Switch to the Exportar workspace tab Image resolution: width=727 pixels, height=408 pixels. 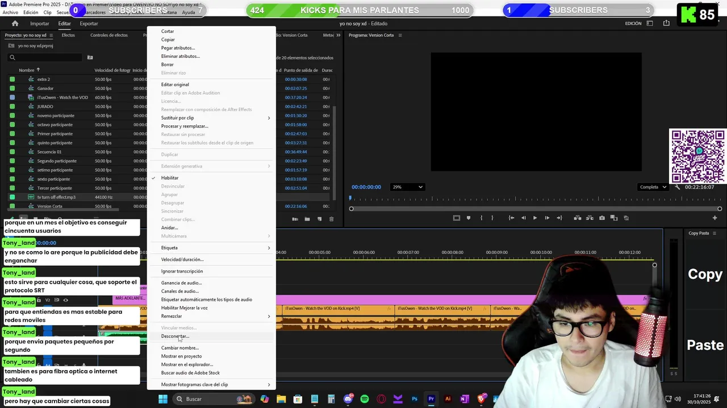point(89,23)
